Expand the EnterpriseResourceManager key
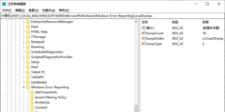 [x=24, y=22]
